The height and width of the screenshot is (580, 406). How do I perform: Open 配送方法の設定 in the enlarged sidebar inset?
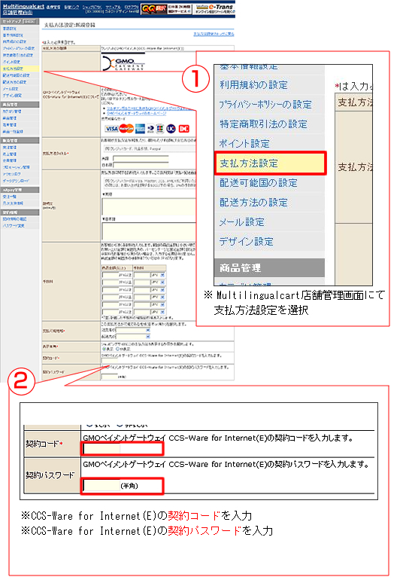pos(253,203)
